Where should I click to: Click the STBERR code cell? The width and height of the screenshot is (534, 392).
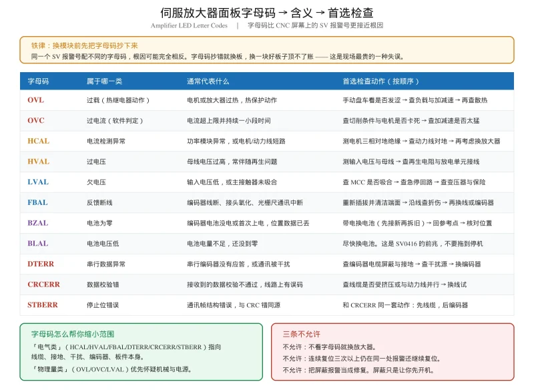[43, 305]
